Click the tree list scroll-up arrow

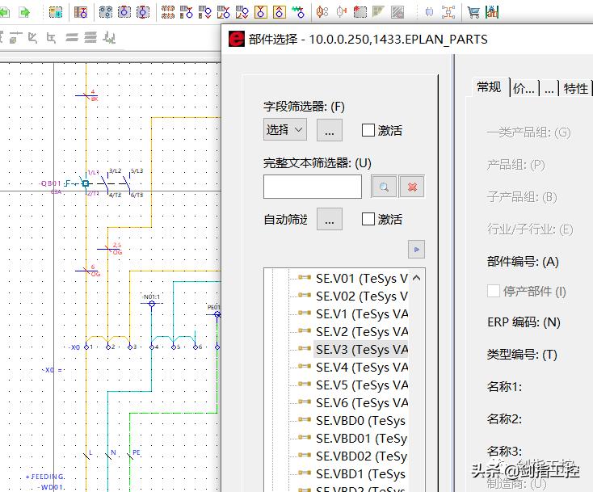[416, 278]
